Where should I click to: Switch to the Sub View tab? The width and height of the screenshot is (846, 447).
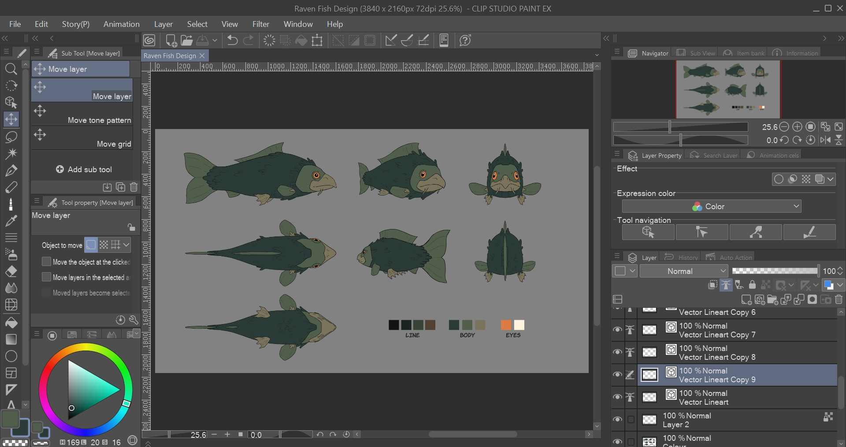point(696,53)
